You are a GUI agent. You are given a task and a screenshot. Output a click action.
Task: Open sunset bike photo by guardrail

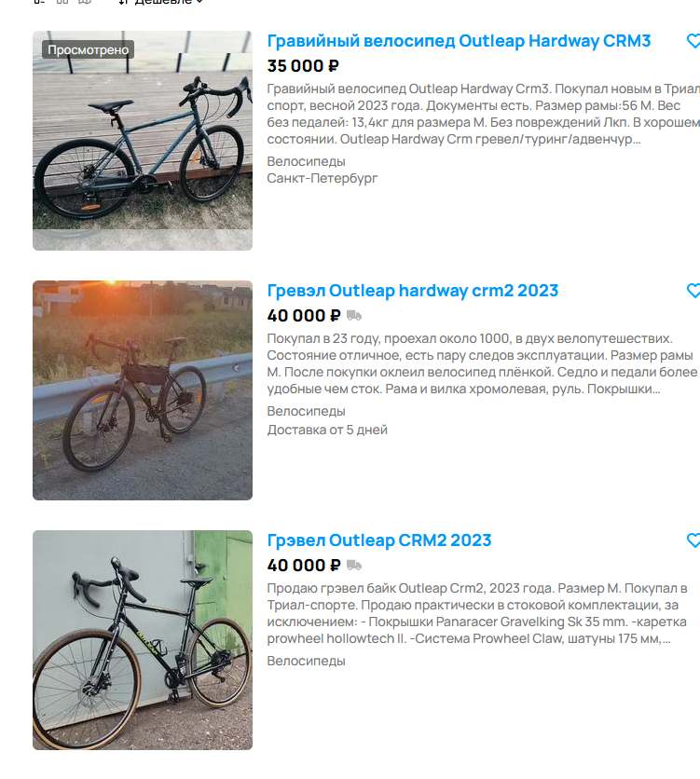tap(143, 390)
